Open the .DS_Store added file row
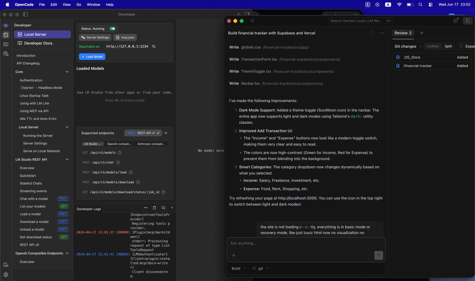Screen dimensions: 475x281 click(432, 57)
